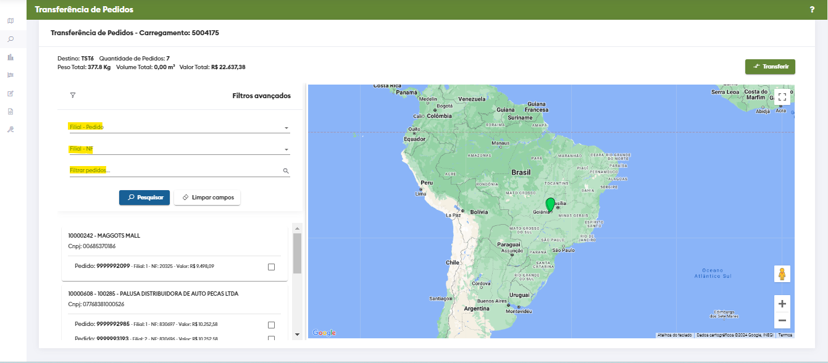The height and width of the screenshot is (363, 828).
Task: Click the green marker near Goiânia
Action: pos(550,205)
